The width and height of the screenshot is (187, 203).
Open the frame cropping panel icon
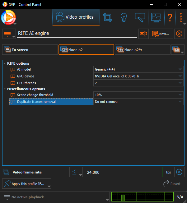(108, 17)
